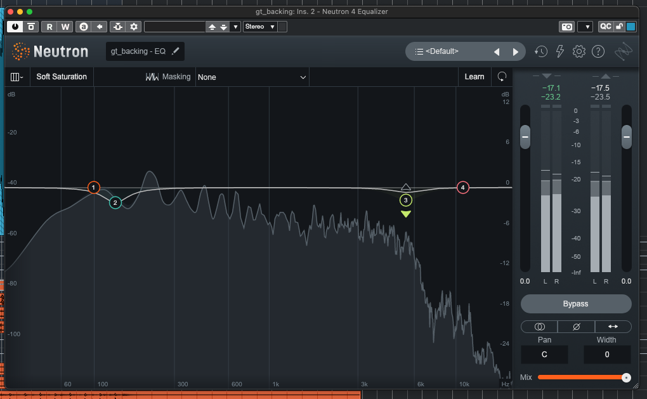Click the window resize grip at bottom-right corner
This screenshot has height=399, width=647.
pyautogui.click(x=636, y=386)
